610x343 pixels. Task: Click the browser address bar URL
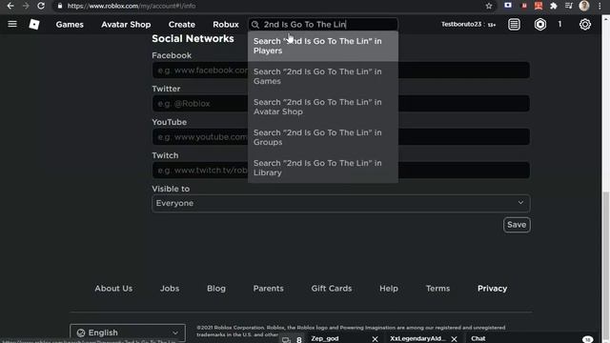point(132,6)
